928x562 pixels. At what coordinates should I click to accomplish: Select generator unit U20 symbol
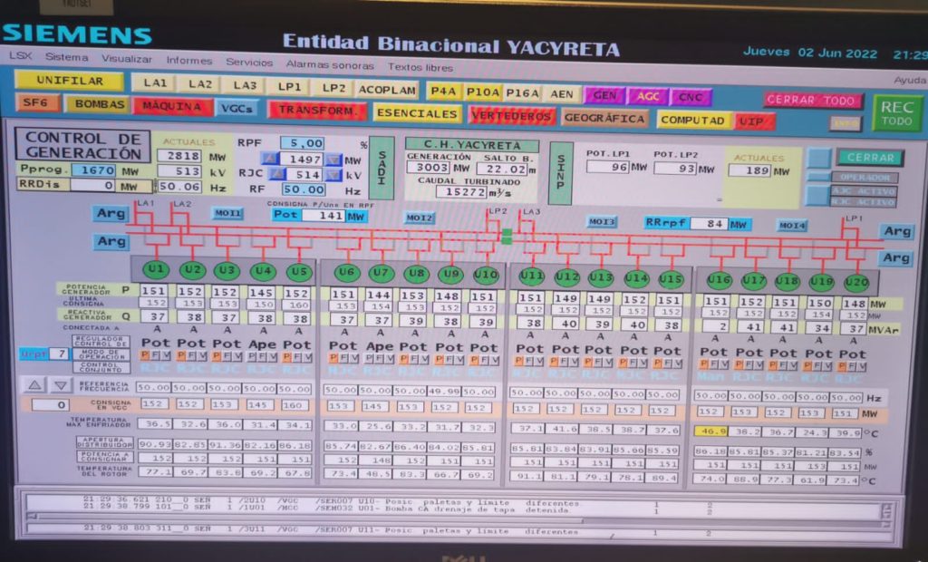pos(855,282)
